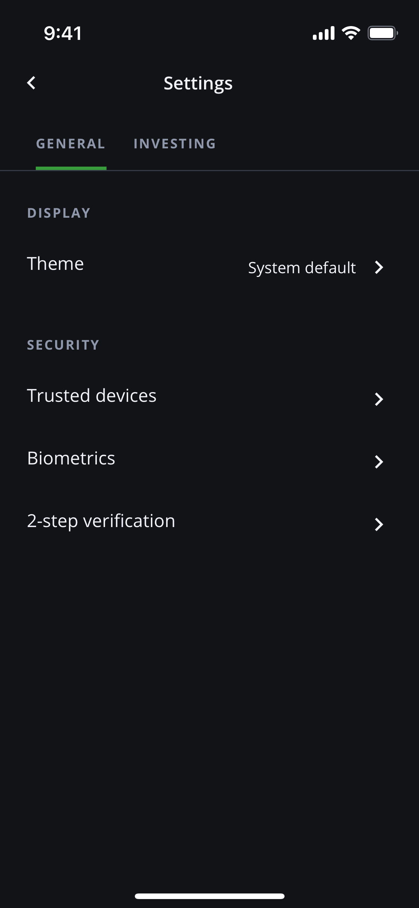
Task: Tap the battery indicator icon
Action: pos(383,33)
